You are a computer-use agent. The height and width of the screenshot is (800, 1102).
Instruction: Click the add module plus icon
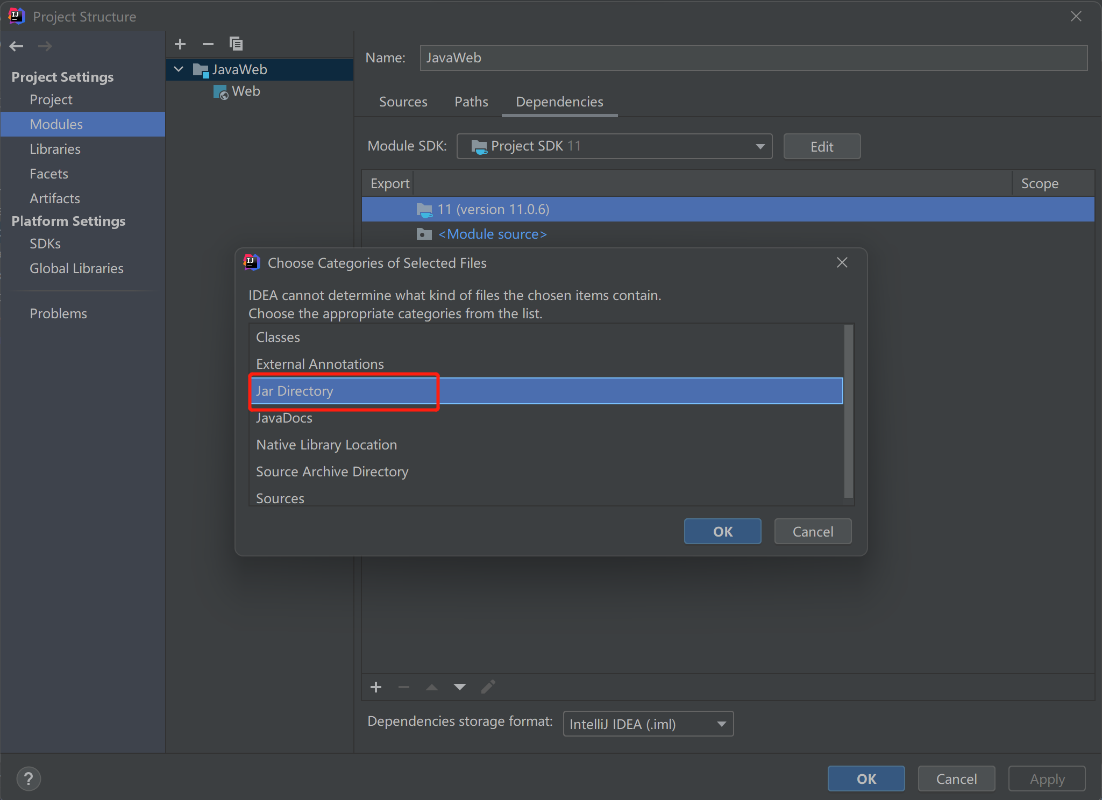point(180,44)
